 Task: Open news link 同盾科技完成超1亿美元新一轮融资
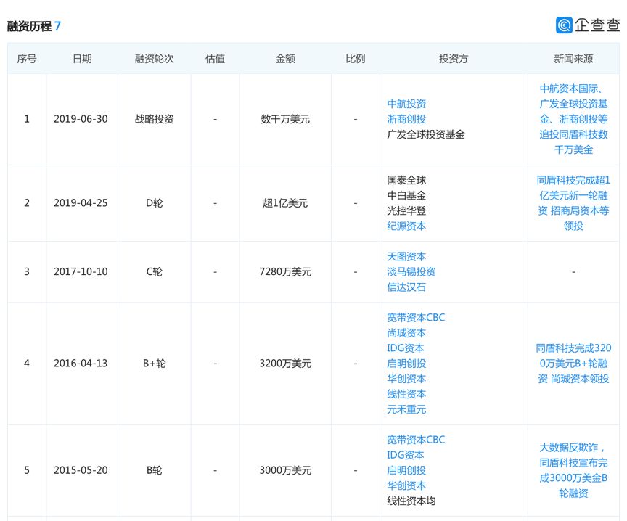click(573, 203)
